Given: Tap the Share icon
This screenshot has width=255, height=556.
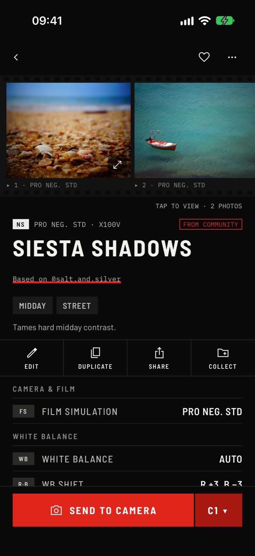Looking at the screenshot, I should point(159,353).
